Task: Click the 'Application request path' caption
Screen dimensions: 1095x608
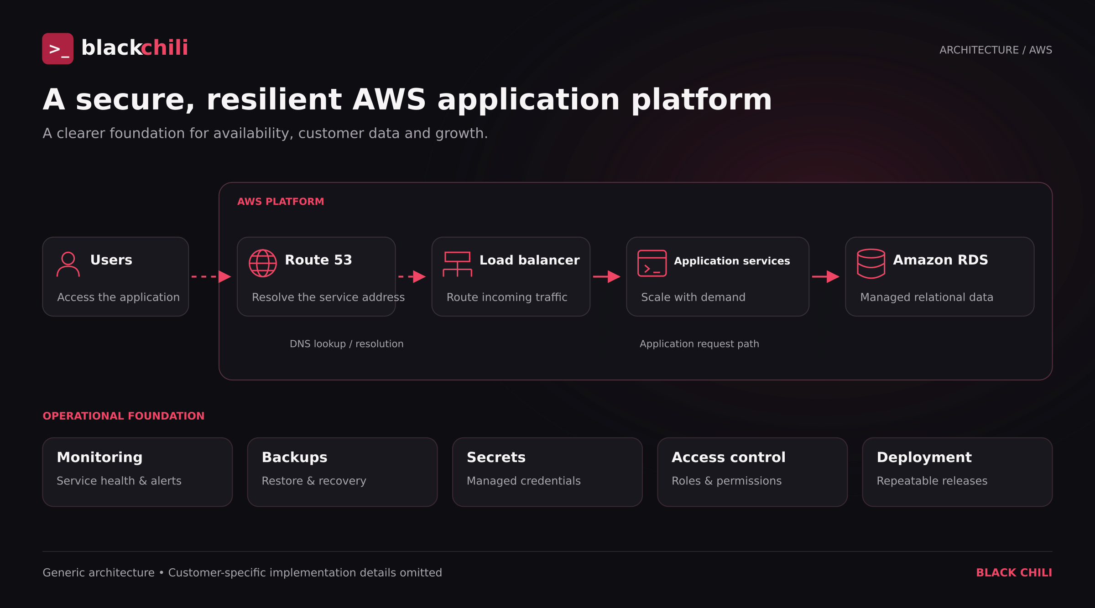Action: (699, 344)
